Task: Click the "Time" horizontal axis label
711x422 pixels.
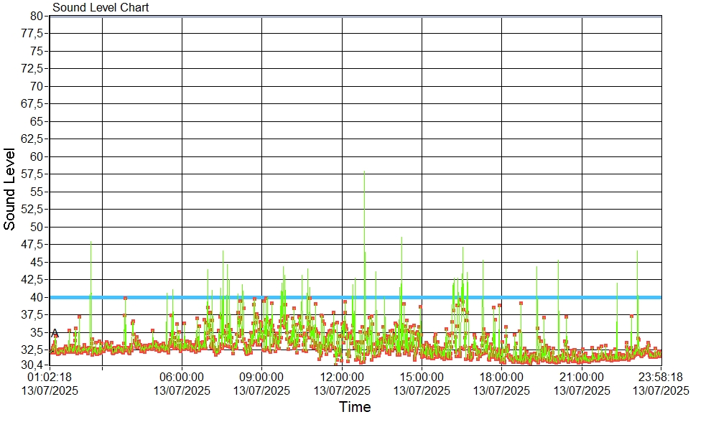Action: point(355,408)
